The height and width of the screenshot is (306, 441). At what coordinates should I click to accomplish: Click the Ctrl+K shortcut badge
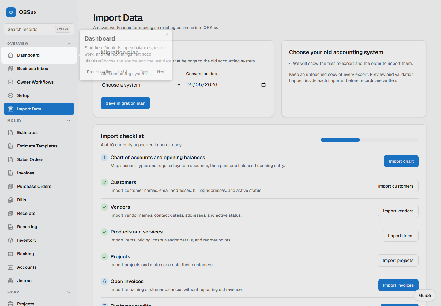coord(63,29)
